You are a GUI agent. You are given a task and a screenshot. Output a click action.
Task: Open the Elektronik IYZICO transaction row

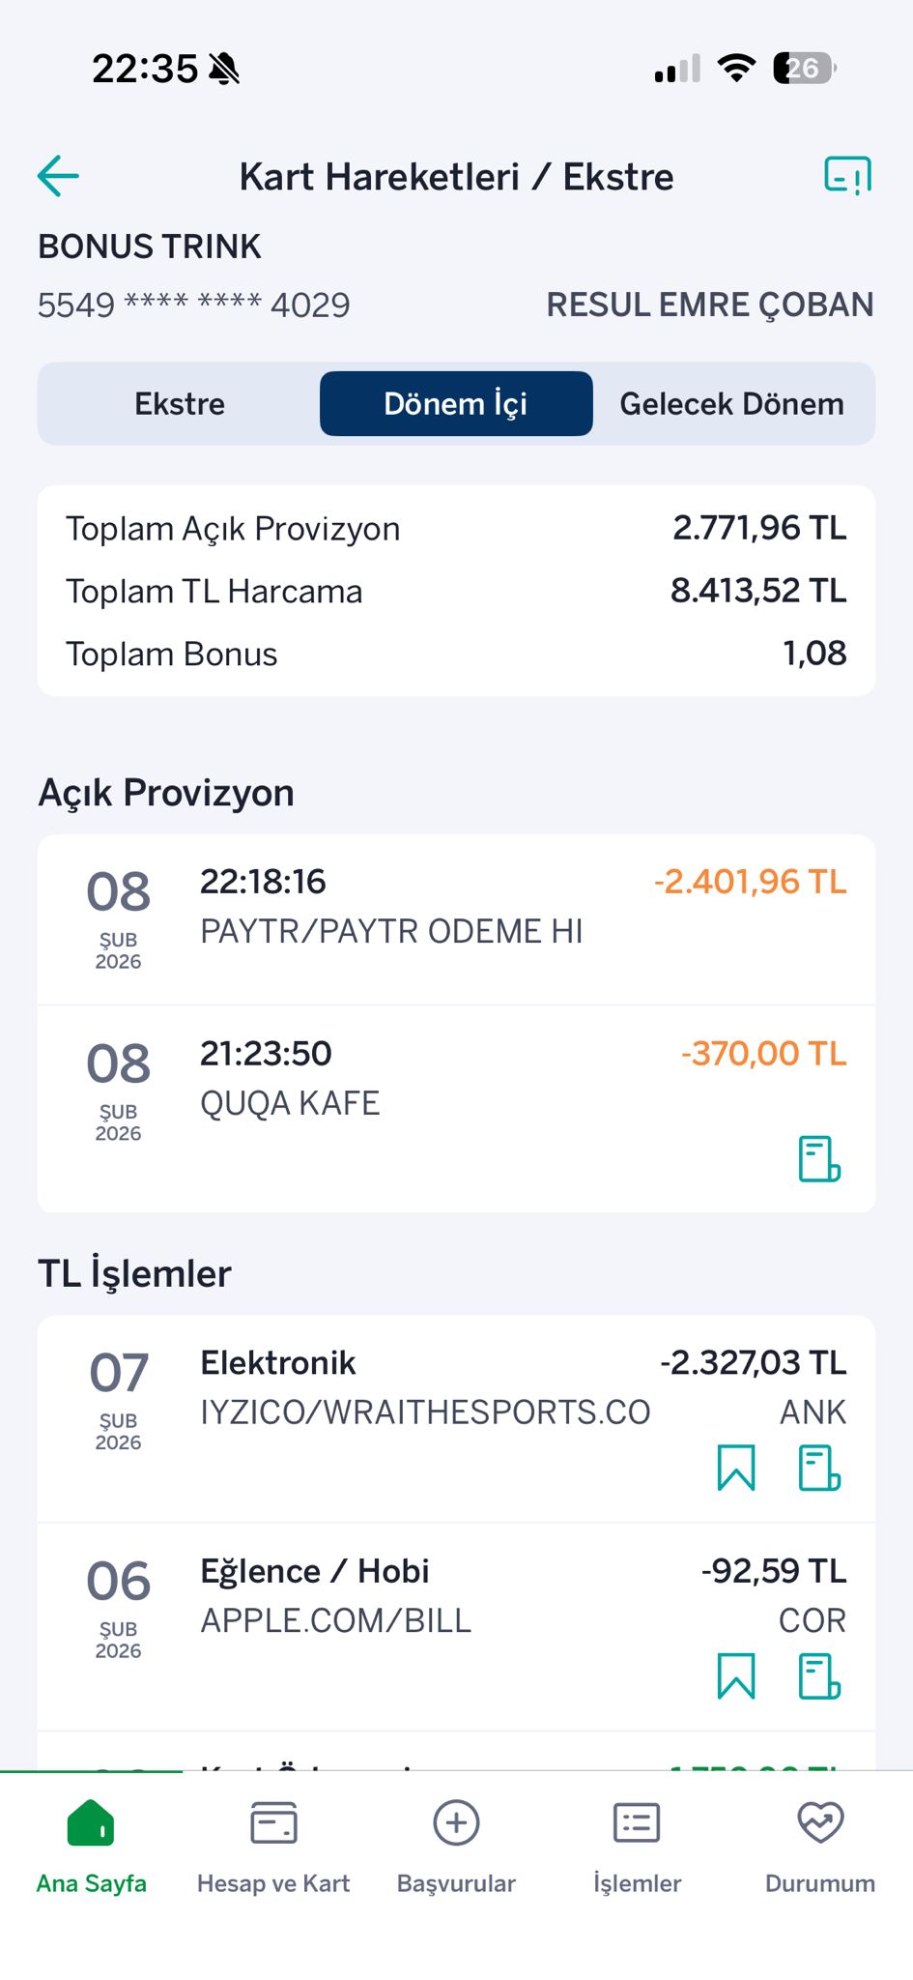456,1419
